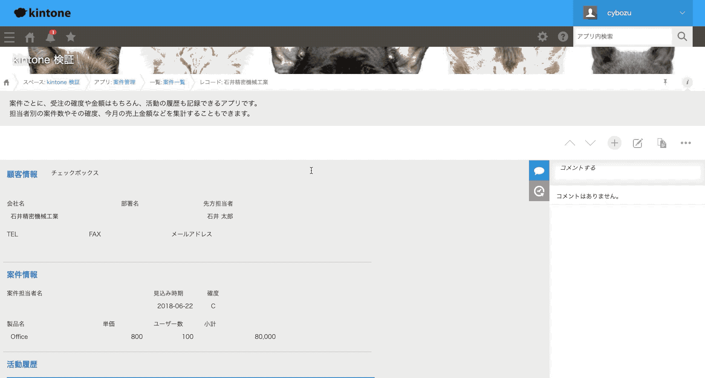Click the コメントする comment input field
Screen dimensions: 705x378
[627, 168]
